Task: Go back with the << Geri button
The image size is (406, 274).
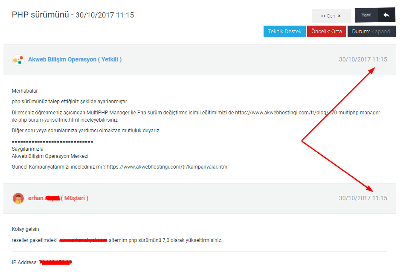Action: pyautogui.click(x=331, y=16)
